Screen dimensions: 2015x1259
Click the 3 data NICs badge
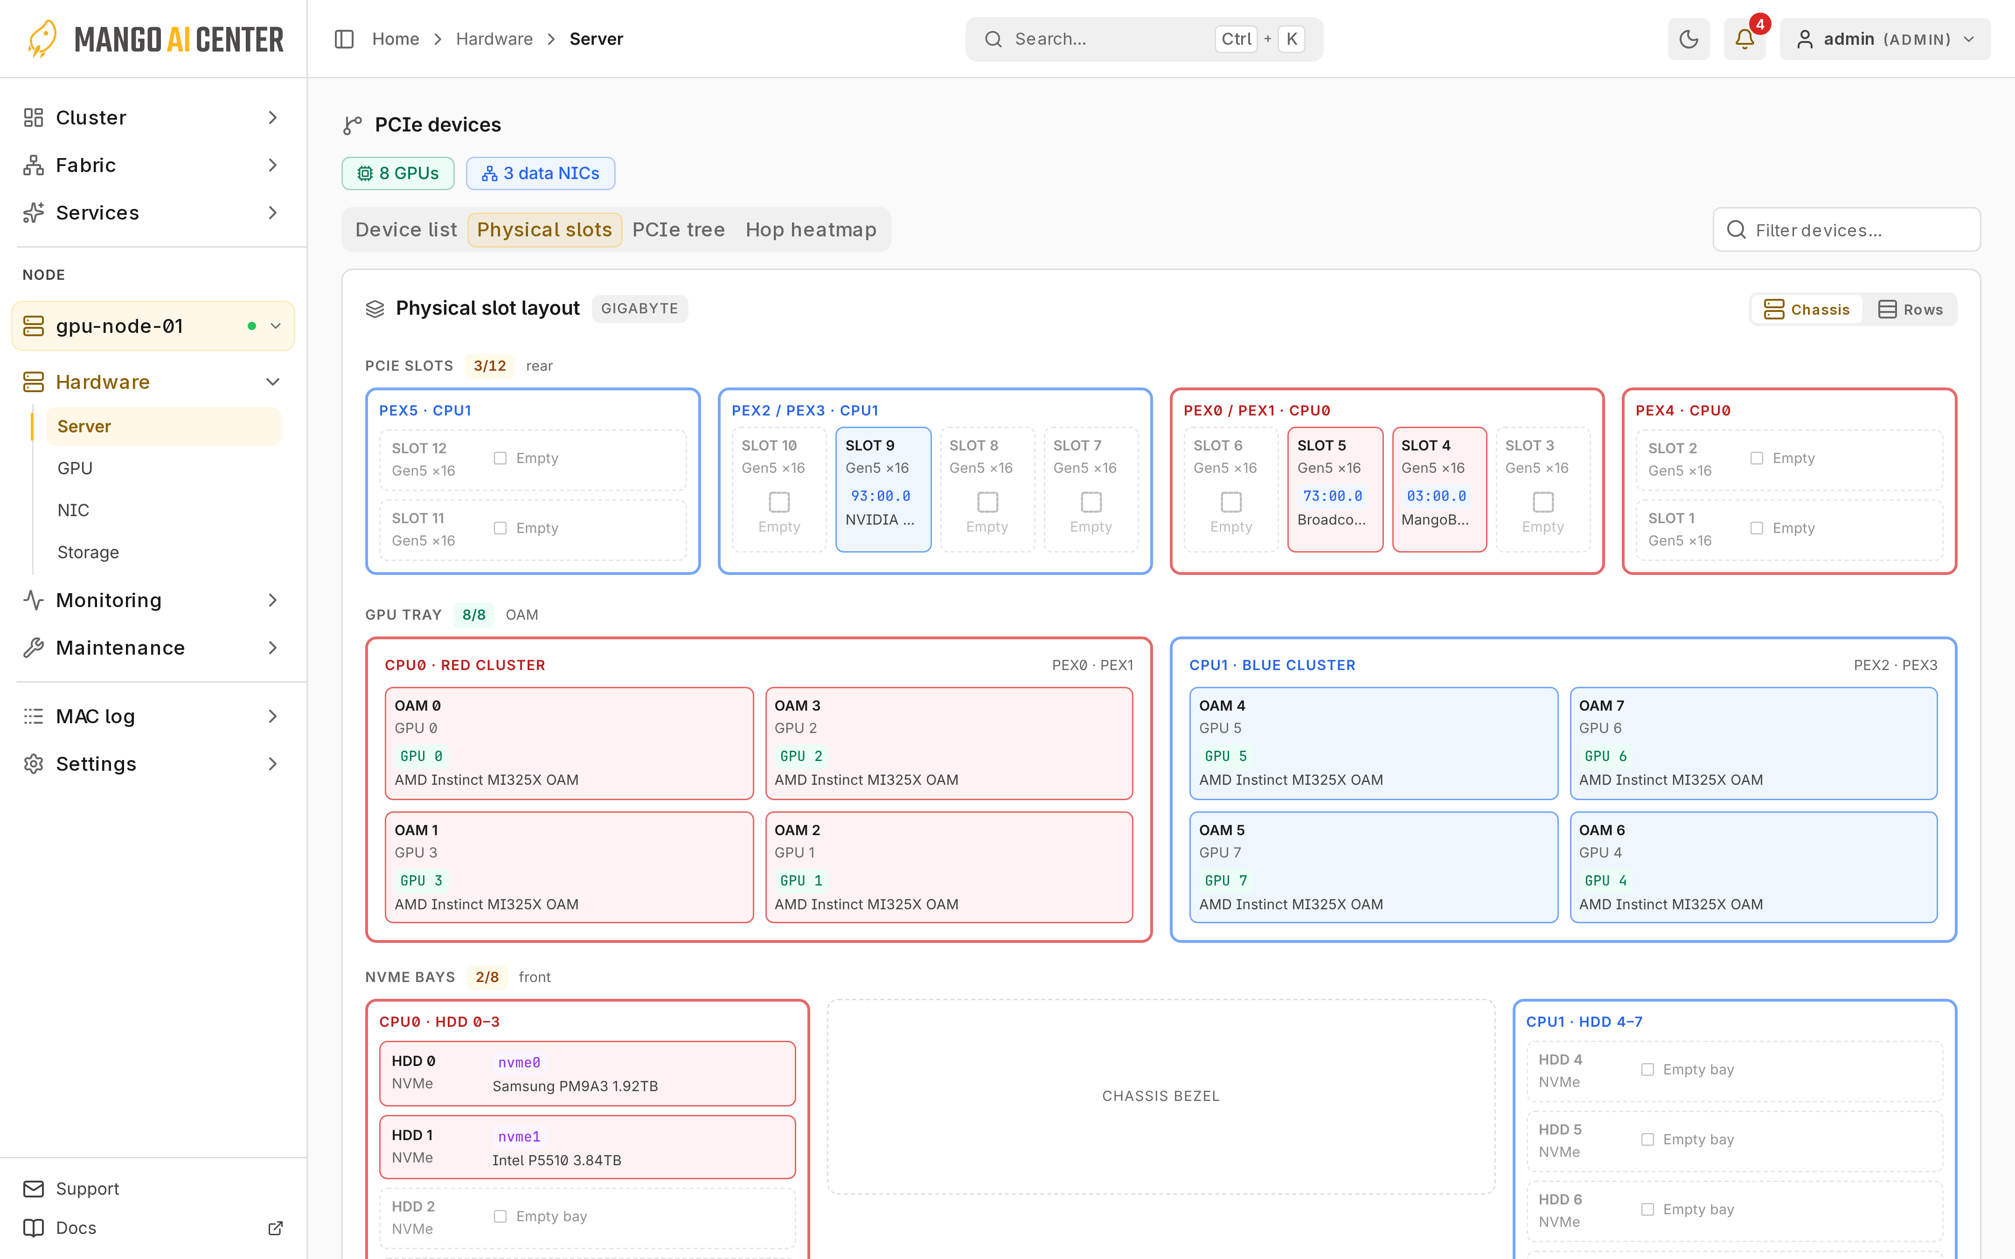(x=541, y=173)
